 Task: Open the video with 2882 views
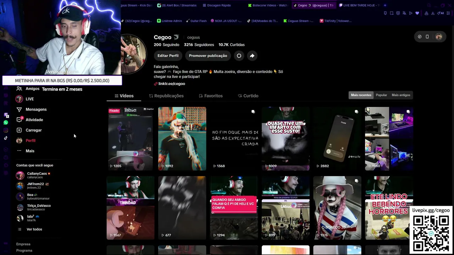pos(337,138)
